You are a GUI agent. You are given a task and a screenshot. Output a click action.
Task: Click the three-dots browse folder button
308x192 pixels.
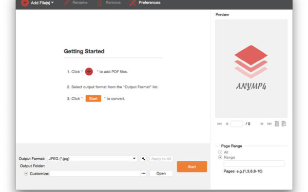click(143, 174)
